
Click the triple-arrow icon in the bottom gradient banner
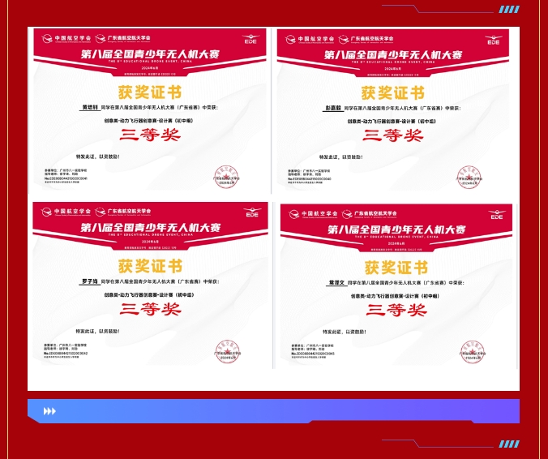pos(49,411)
